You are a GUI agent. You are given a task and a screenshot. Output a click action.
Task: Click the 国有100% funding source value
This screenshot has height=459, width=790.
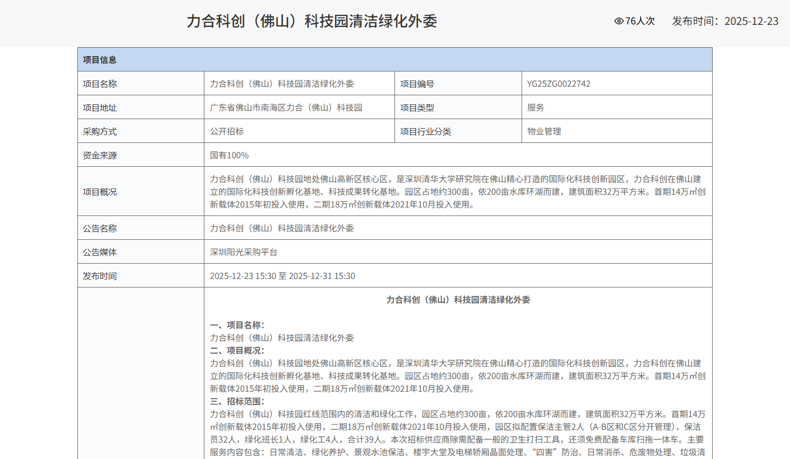click(x=229, y=155)
